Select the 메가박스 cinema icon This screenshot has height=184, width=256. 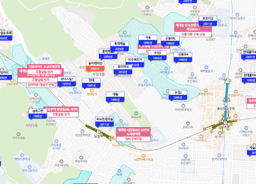click(x=220, y=133)
